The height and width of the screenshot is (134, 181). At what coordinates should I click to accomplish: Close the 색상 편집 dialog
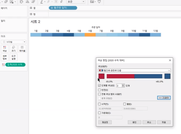[170, 60]
